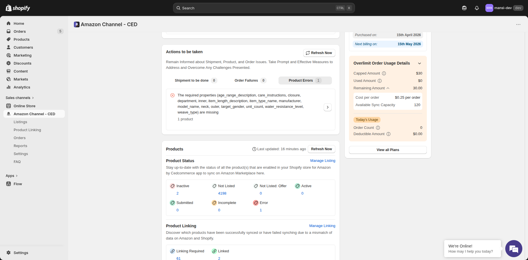Viewport: 528px width, 260px height.
Task: Open FAQ in sidebar
Action: (17, 162)
